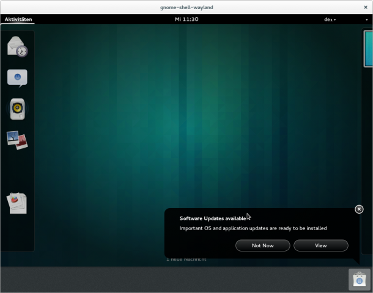This screenshot has height=293, width=373.
Task: Click the software shopping bag tray icon
Action: pos(359,280)
